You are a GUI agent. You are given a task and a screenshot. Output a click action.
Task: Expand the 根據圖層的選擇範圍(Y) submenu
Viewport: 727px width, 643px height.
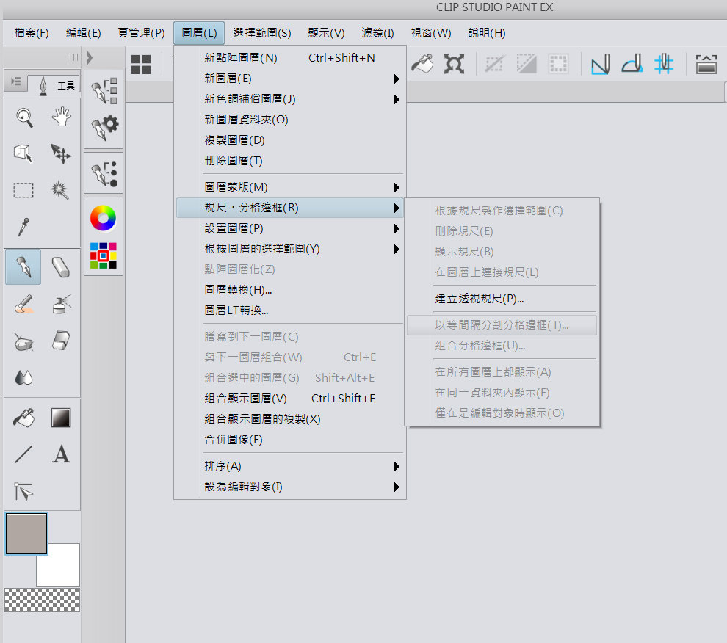click(x=292, y=249)
